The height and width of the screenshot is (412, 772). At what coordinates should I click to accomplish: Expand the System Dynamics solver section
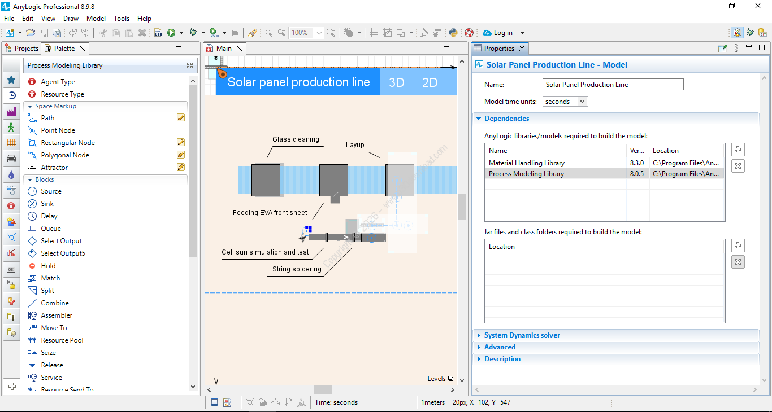point(479,335)
